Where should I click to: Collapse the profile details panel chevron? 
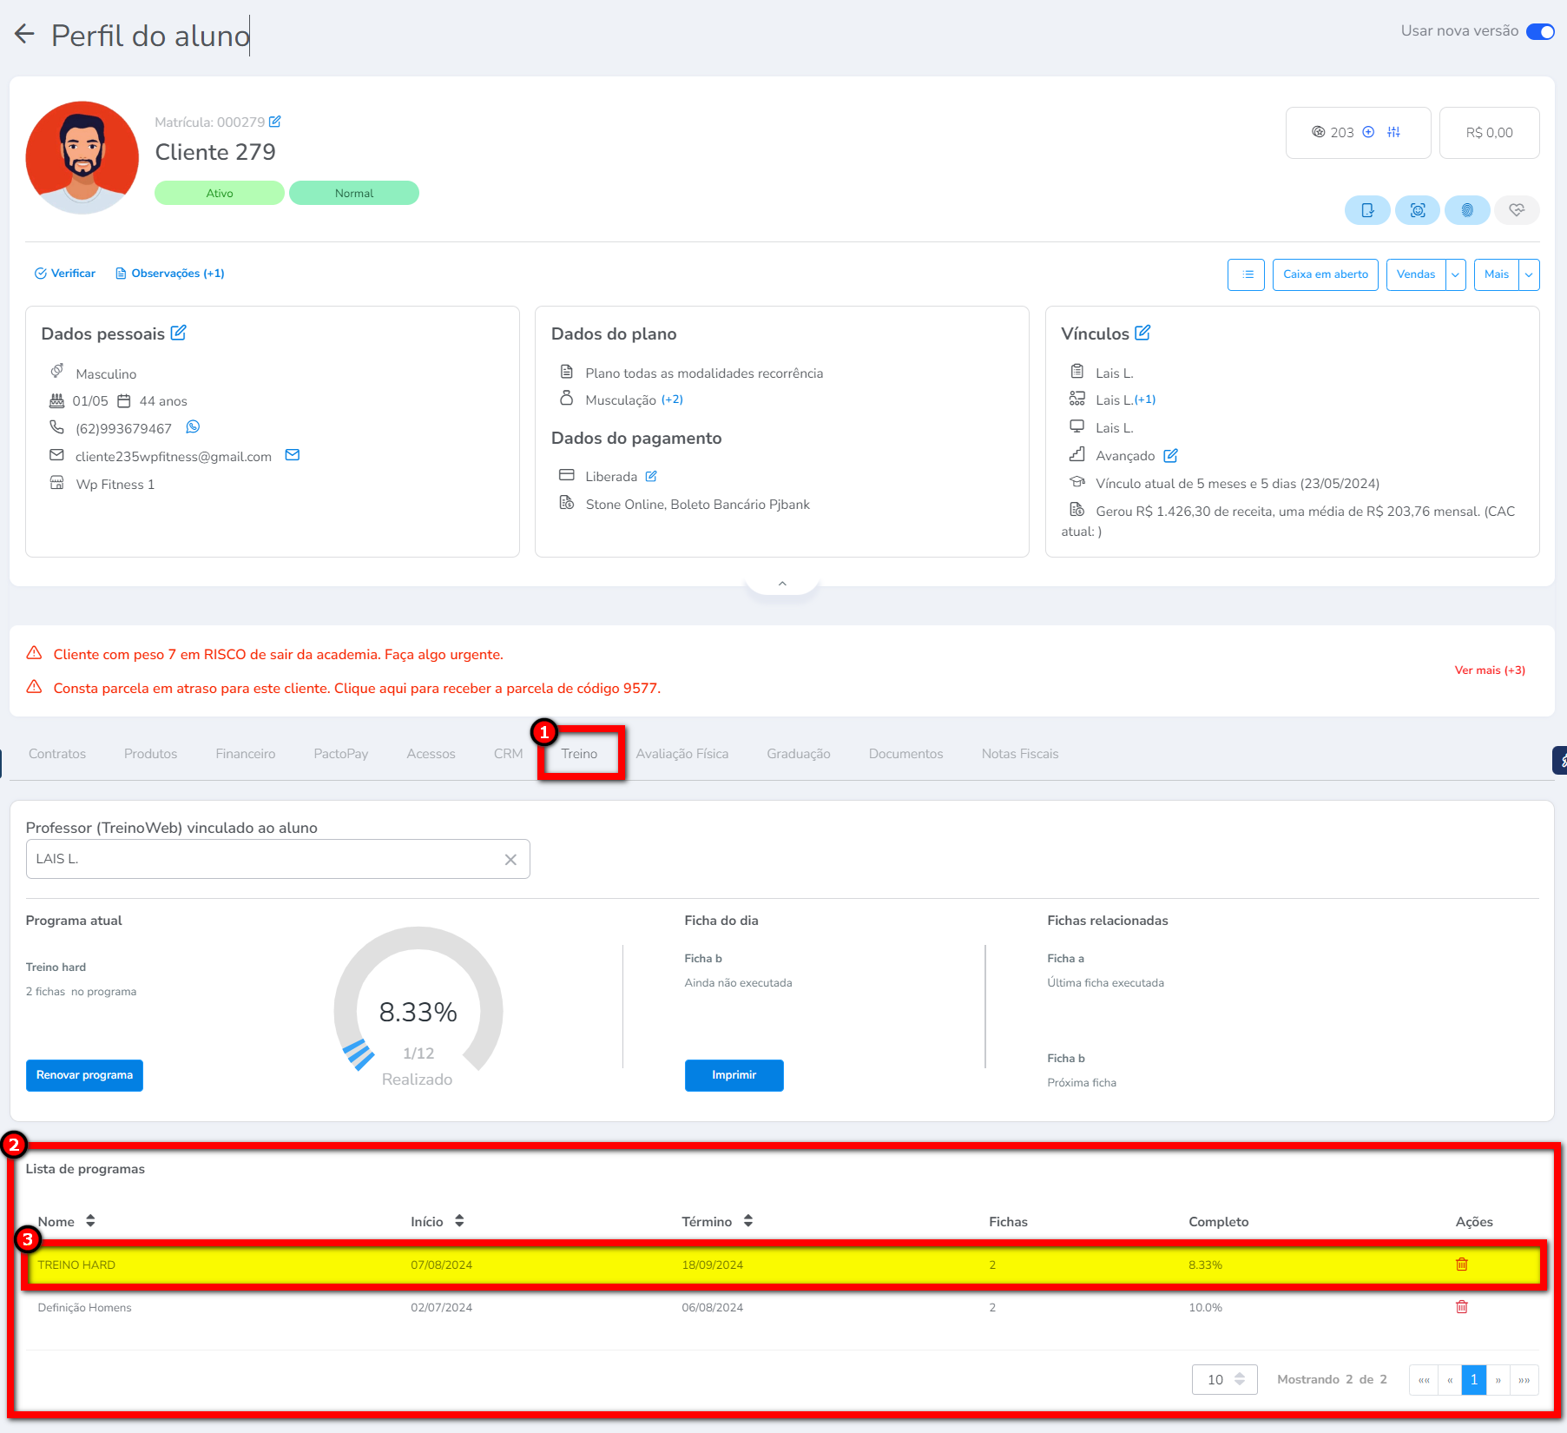click(x=782, y=584)
